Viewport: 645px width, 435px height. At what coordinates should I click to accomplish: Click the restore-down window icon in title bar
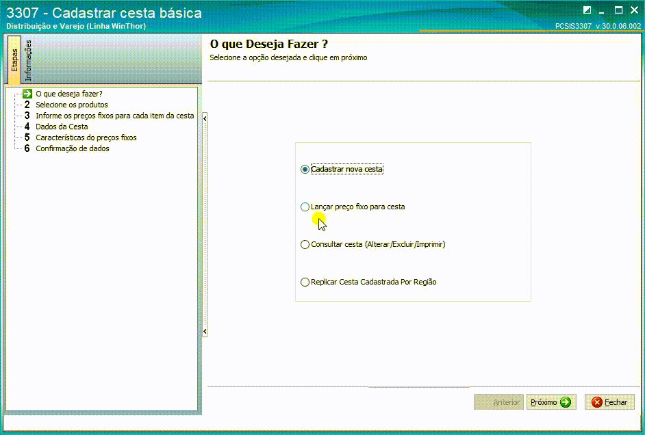(x=587, y=10)
